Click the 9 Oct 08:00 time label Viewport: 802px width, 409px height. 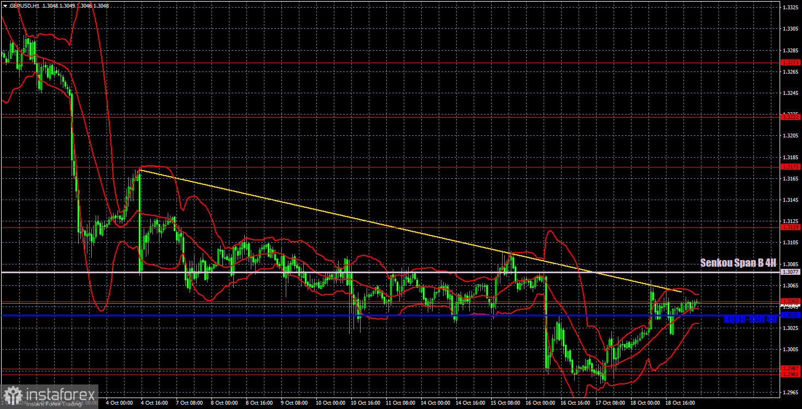(x=295, y=403)
